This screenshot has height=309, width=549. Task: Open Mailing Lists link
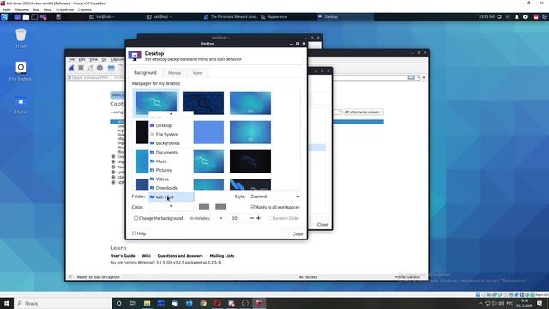(222, 256)
